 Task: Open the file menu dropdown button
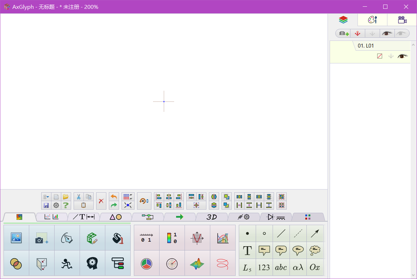(46, 197)
